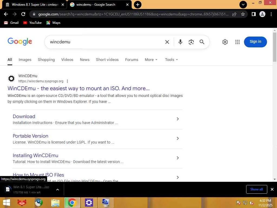This screenshot has width=277, height=208.
Task: Open the taskbar clock showing 4:32 PM
Action: pyautogui.click(x=265, y=203)
